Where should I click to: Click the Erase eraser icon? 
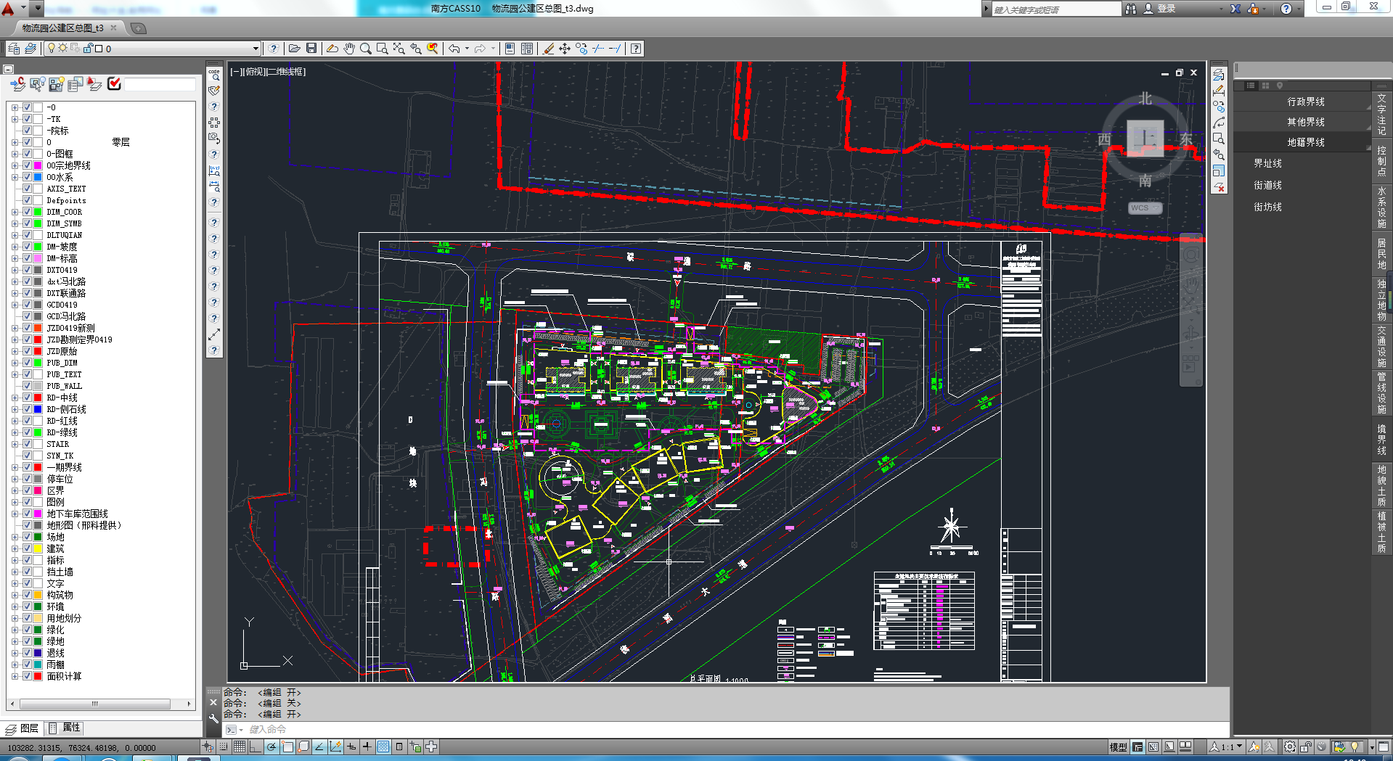(x=548, y=49)
